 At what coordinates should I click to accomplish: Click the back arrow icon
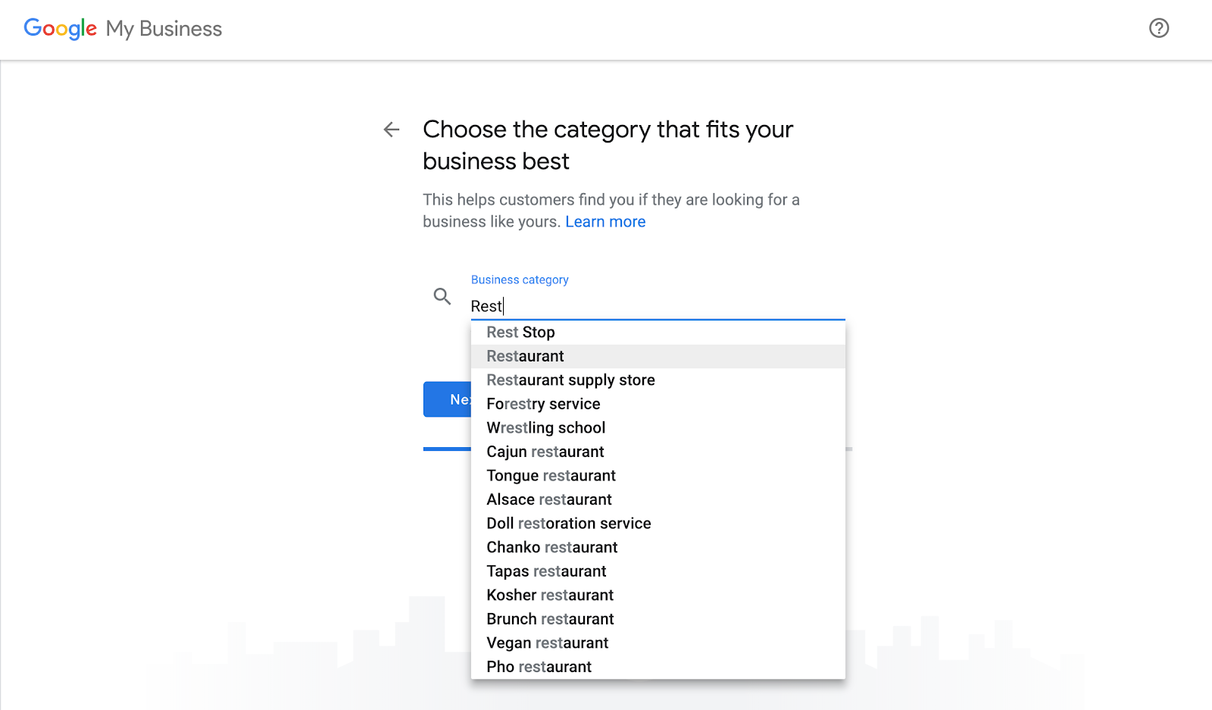click(x=392, y=130)
